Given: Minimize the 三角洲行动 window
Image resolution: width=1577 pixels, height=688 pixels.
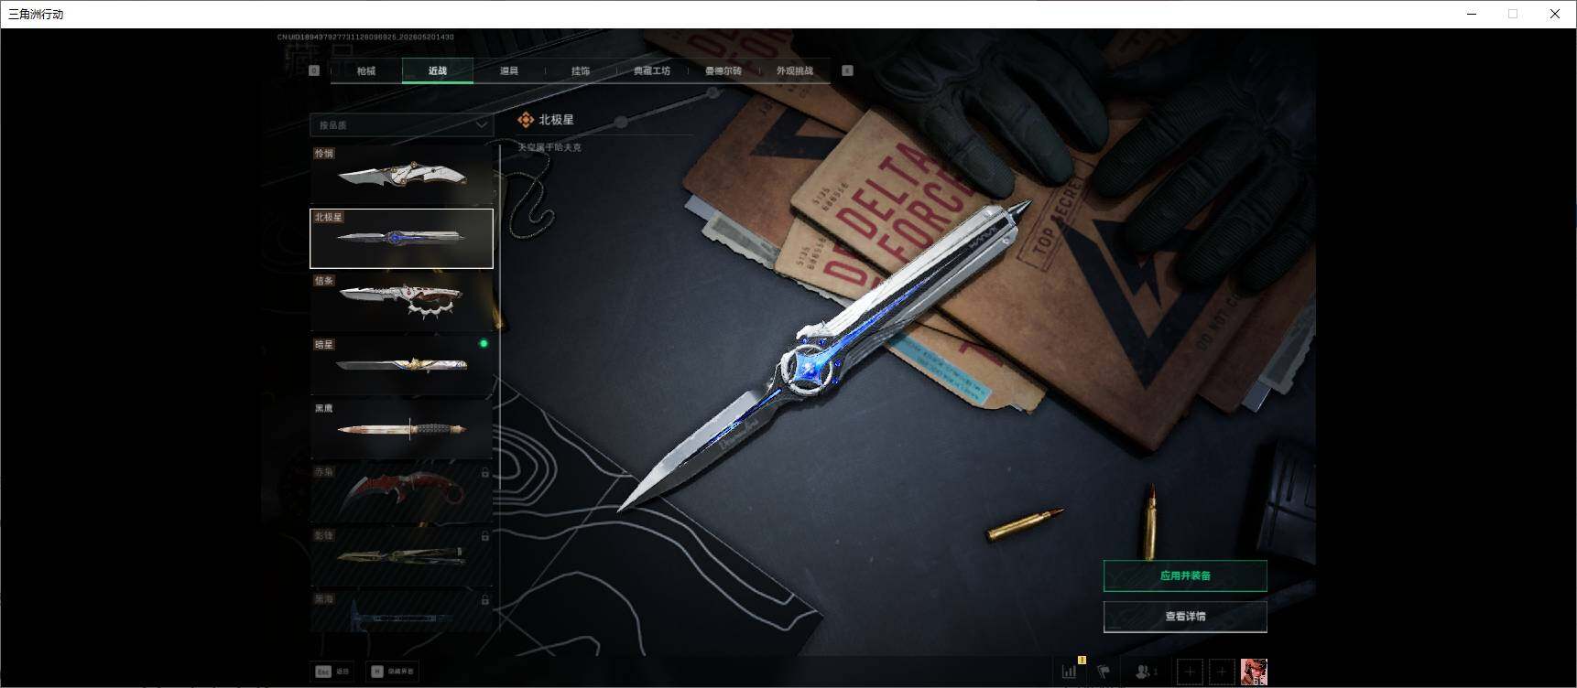Looking at the screenshot, I should click(x=1472, y=14).
